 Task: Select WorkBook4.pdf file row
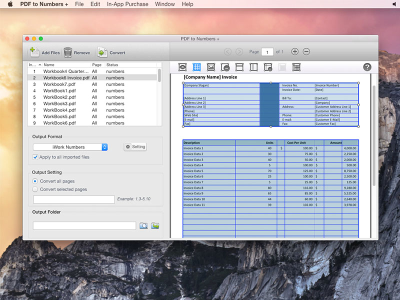(92, 110)
